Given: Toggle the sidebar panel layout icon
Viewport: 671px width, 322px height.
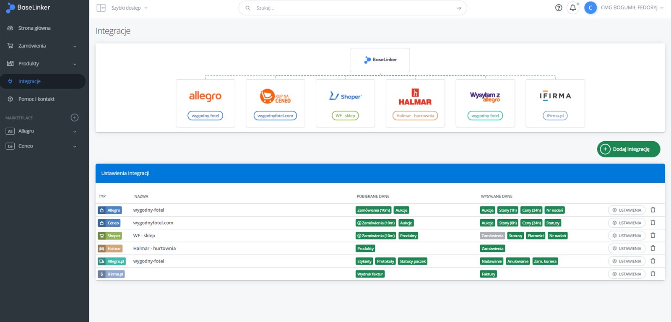Looking at the screenshot, I should point(101,8).
